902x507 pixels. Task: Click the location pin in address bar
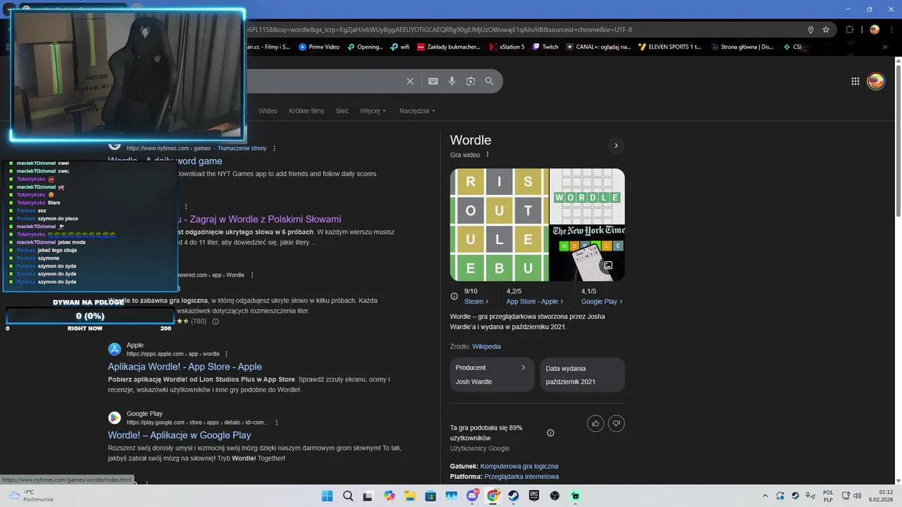tap(810, 30)
